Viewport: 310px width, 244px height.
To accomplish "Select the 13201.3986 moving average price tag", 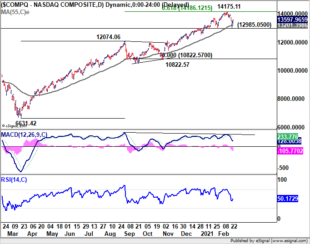I will click(292, 25).
